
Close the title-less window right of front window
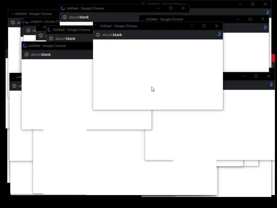[269, 76]
